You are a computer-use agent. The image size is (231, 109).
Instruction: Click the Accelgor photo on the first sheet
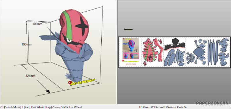(131, 45)
